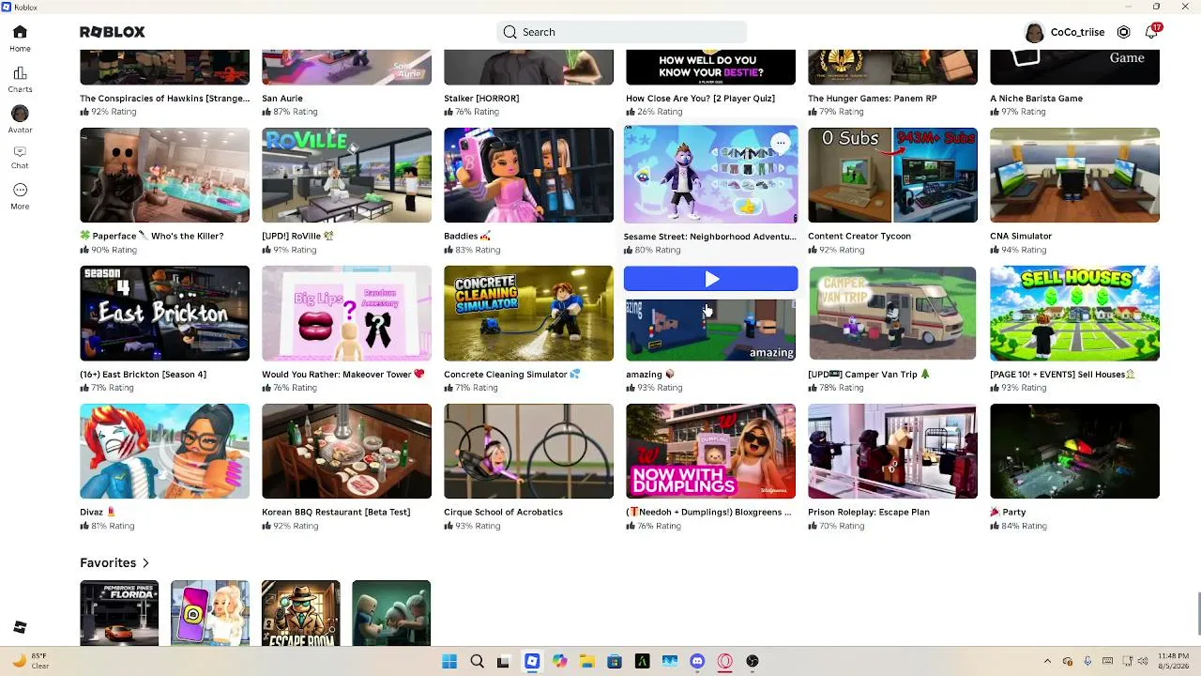Open the East Brickton Season 4 thumbnail
The width and height of the screenshot is (1201, 676).
(x=164, y=314)
